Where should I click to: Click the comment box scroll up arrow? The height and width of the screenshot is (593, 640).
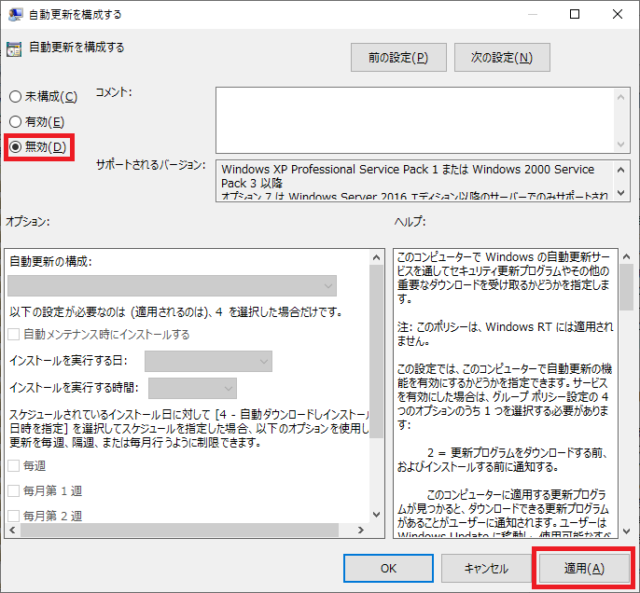[620, 97]
